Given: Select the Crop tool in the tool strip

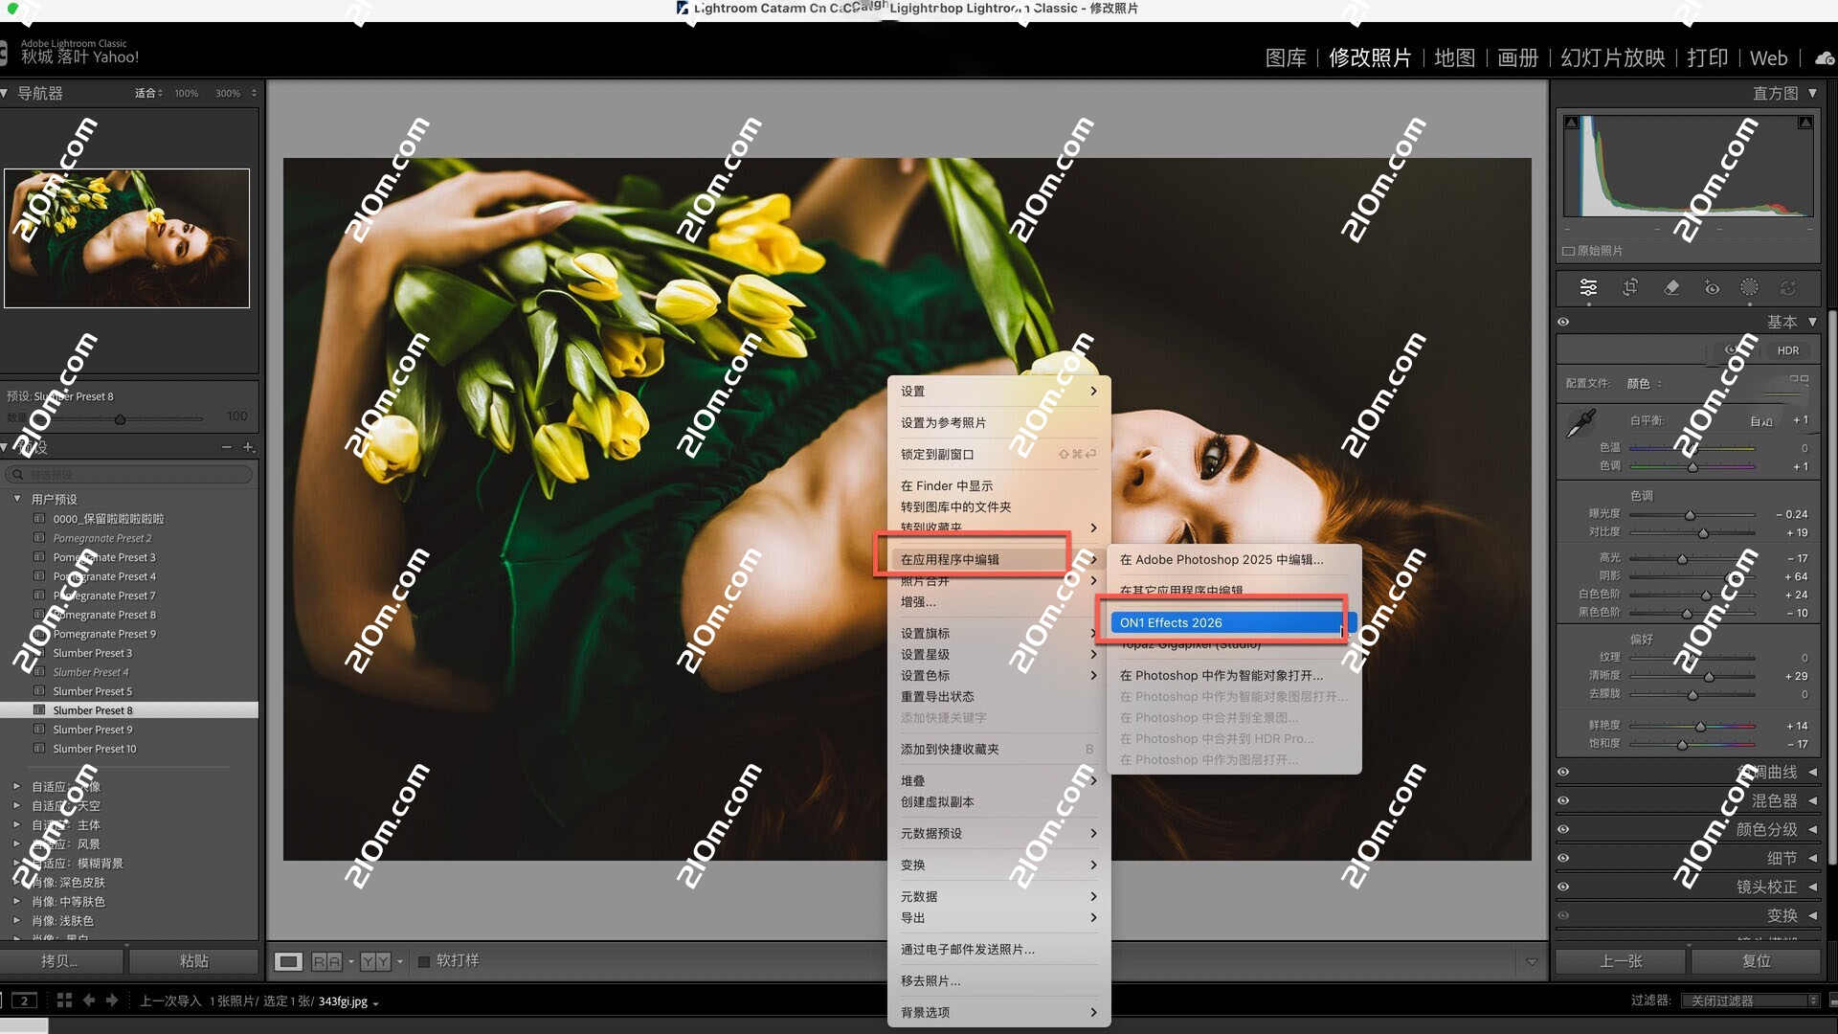Looking at the screenshot, I should [1631, 287].
